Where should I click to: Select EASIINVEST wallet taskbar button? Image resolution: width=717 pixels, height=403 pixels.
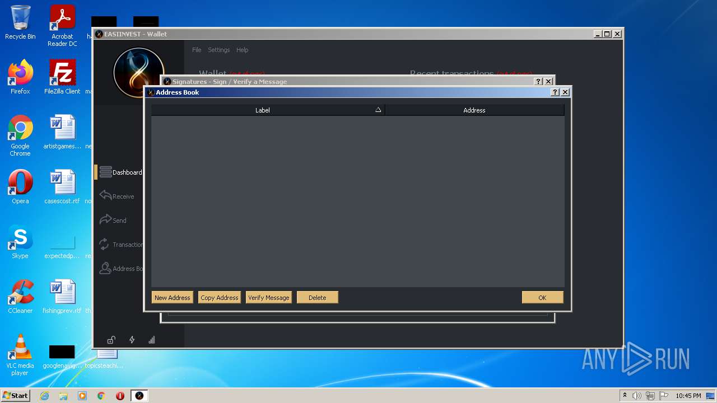(139, 396)
